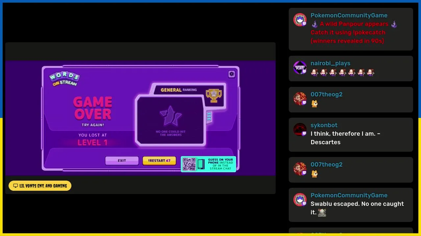Click the phone icon beside the QR code
This screenshot has height=236, width=421.
(201, 164)
